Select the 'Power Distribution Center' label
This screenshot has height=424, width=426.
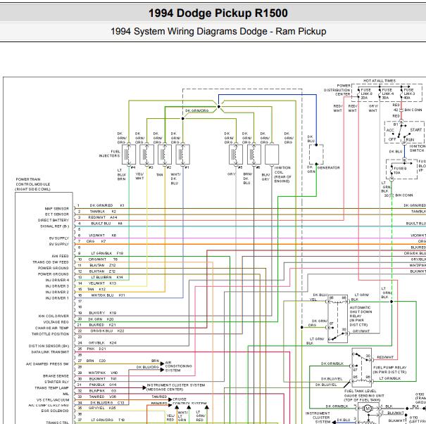point(337,91)
